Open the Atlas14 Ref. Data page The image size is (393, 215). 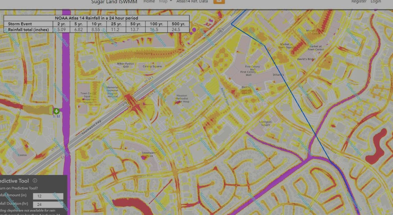[x=193, y=1]
